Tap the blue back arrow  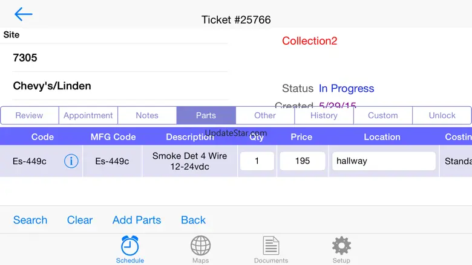tap(23, 14)
